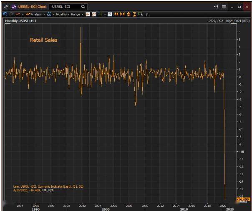This screenshot has height=211, width=252.
Task: Click the search magnifier in the symbol box
Action: pyautogui.click(x=83, y=7)
